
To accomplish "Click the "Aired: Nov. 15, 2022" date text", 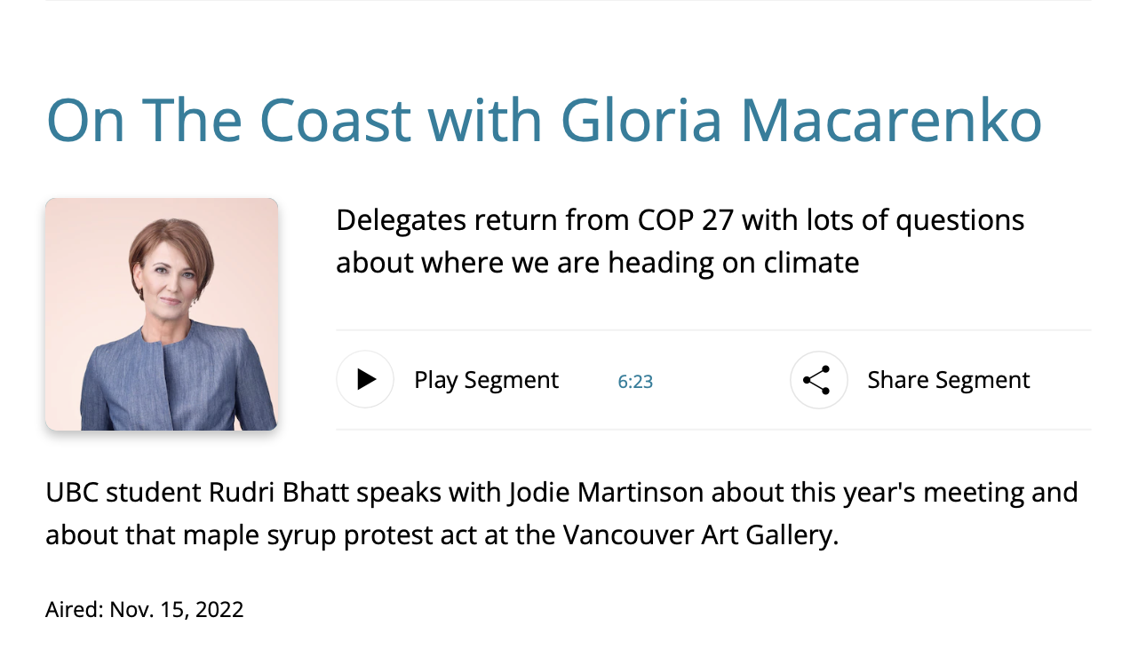I will (145, 610).
